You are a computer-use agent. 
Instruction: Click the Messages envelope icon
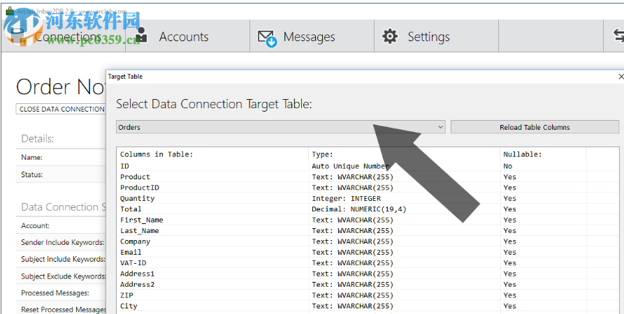click(267, 37)
